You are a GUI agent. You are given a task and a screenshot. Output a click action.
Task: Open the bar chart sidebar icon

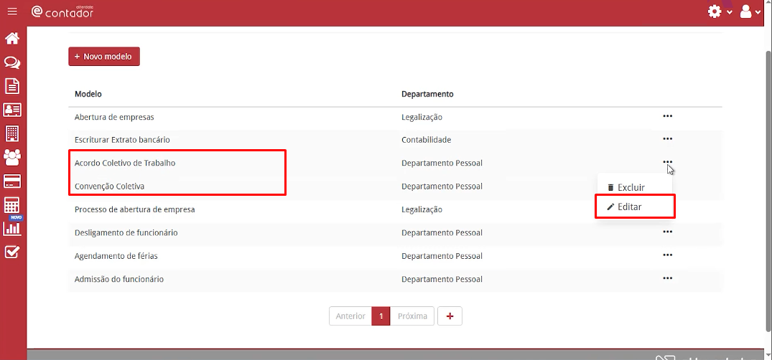click(x=12, y=228)
